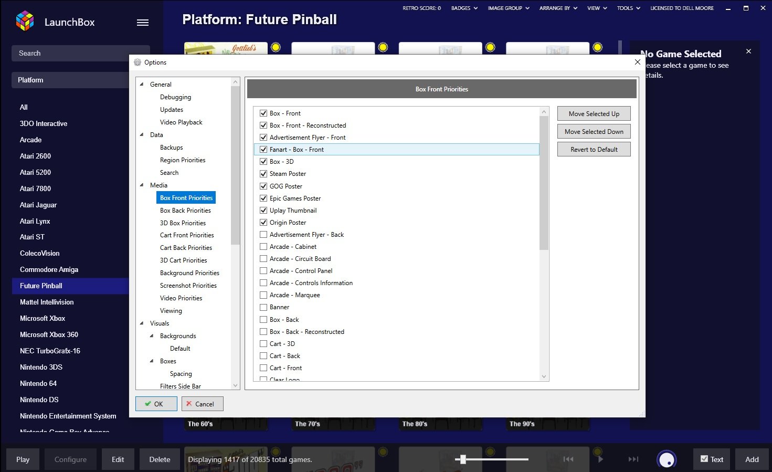This screenshot has height=472, width=772.
Task: Select 3D Box Priorities in options tree
Action: pos(183,223)
